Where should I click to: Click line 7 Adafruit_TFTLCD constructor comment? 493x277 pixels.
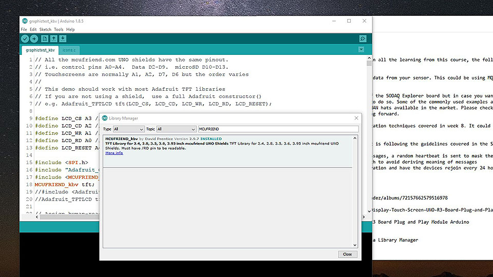(153, 104)
